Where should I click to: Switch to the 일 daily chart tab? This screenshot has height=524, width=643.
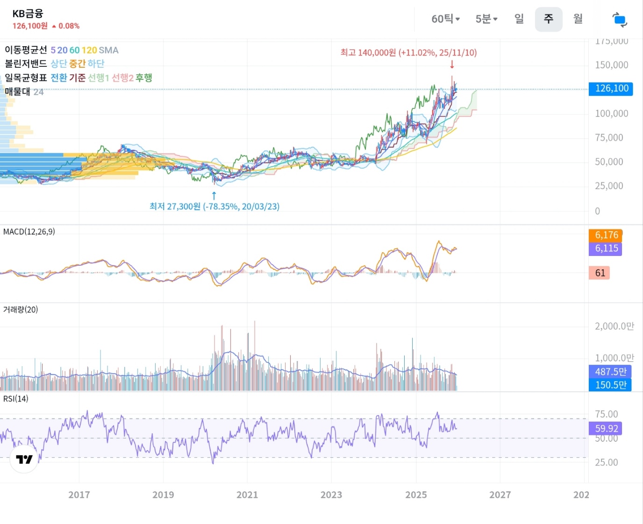tap(519, 19)
